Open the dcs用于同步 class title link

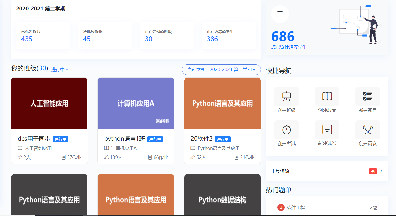34,139
